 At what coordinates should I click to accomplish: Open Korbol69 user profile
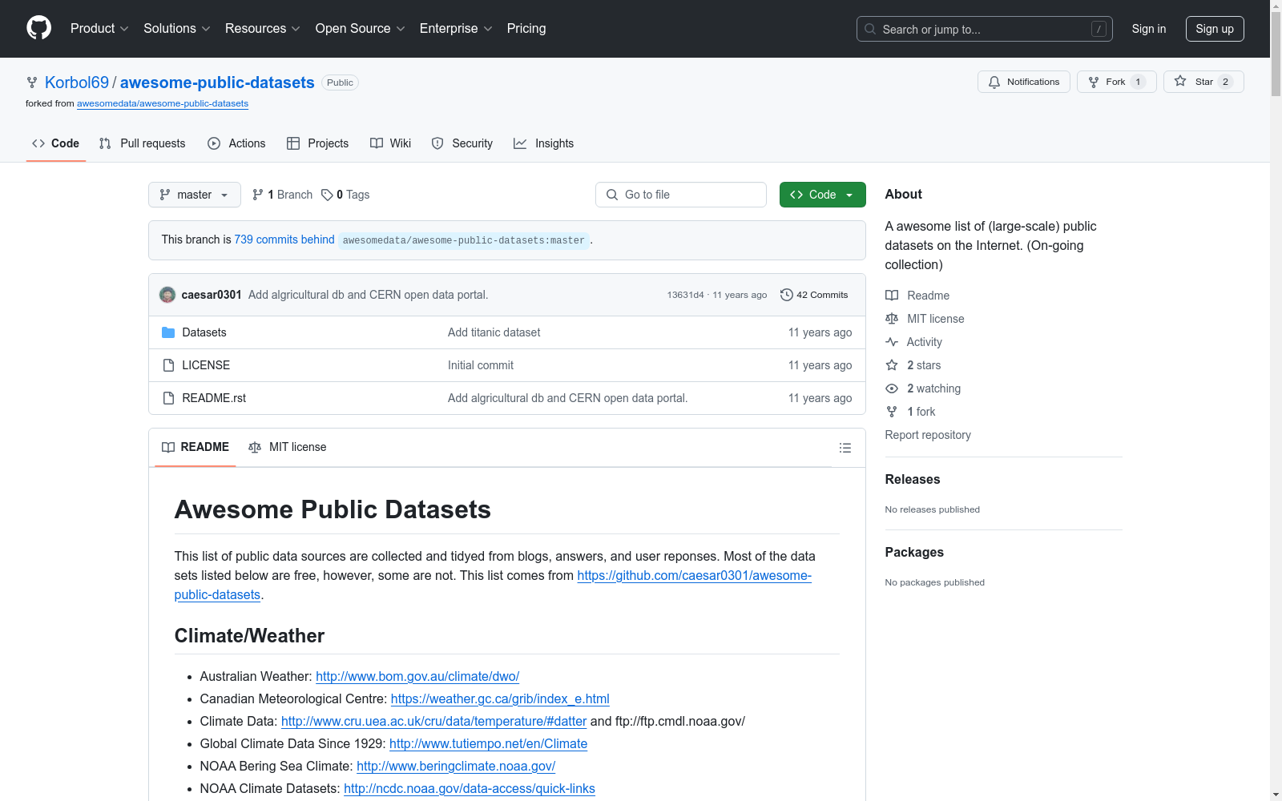[x=77, y=83]
